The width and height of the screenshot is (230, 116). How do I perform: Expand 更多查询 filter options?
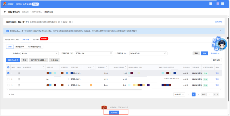(215, 53)
